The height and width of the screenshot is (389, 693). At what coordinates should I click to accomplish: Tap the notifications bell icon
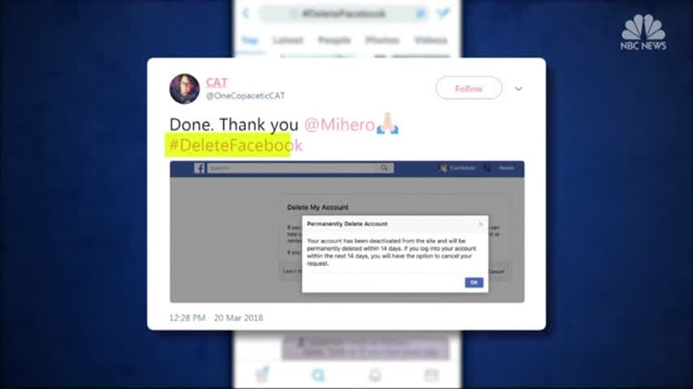(x=375, y=375)
